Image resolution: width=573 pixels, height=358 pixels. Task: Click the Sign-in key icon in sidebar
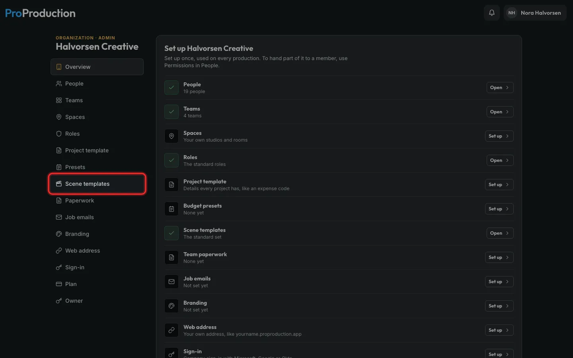(59, 267)
